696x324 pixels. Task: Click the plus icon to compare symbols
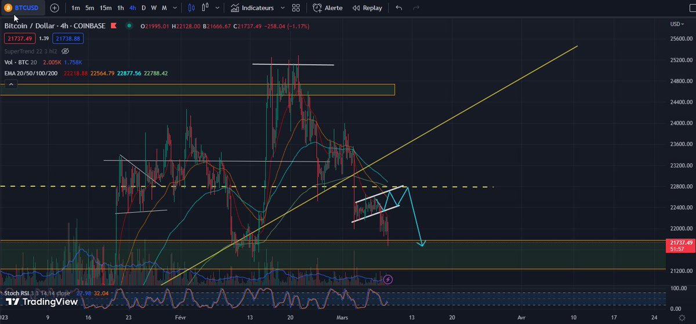pyautogui.click(x=55, y=8)
